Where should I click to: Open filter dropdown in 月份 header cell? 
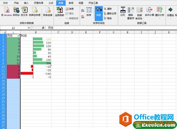pyautogui.click(x=18, y=36)
